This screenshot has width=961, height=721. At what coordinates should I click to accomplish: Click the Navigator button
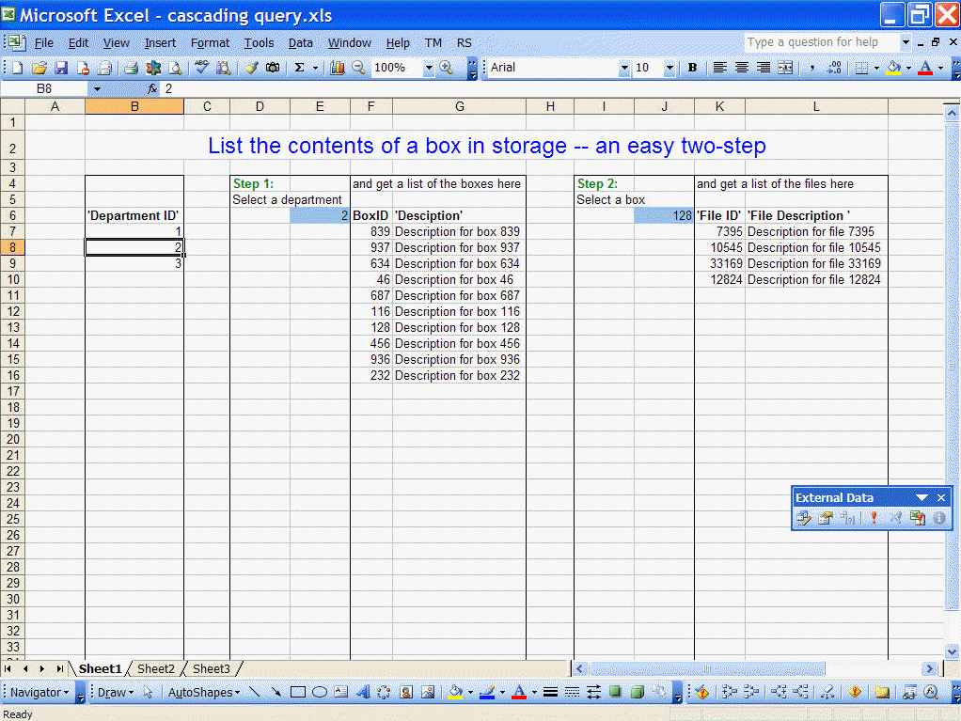(x=38, y=693)
